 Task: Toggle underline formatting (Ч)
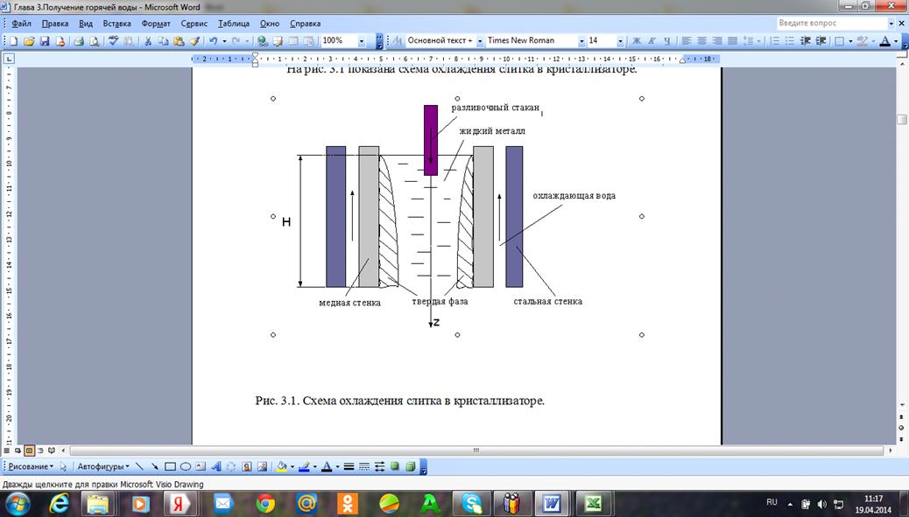pyautogui.click(x=666, y=41)
